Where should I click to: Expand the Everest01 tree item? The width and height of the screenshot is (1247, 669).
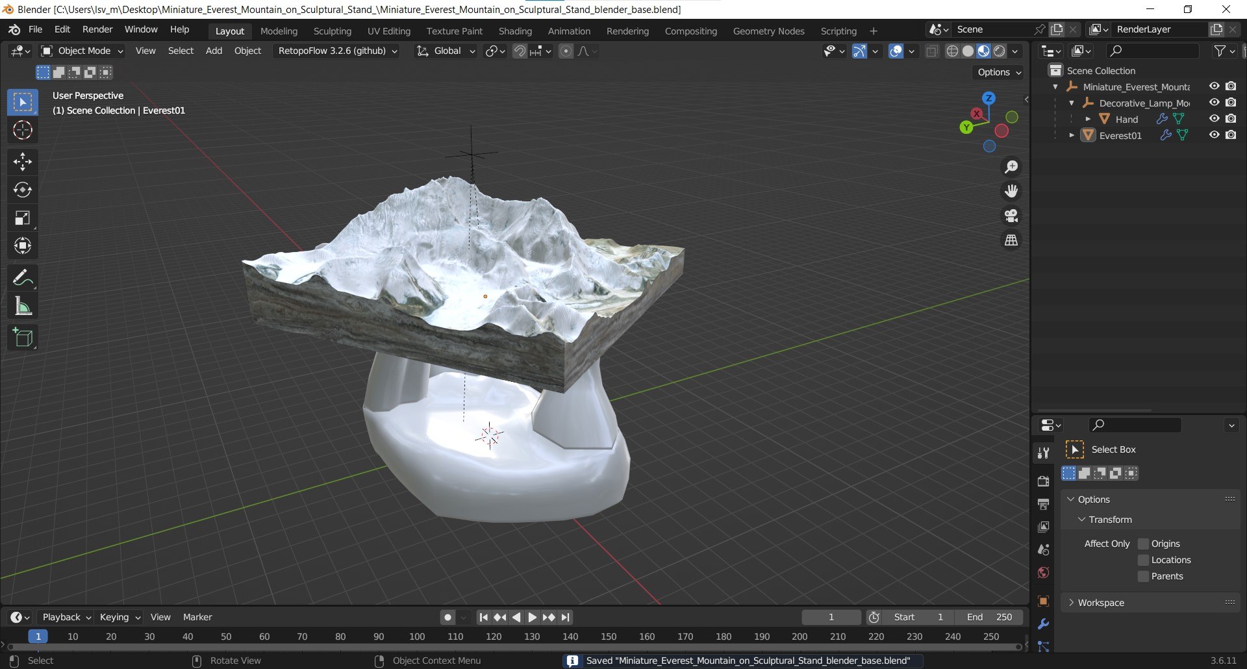(x=1072, y=135)
